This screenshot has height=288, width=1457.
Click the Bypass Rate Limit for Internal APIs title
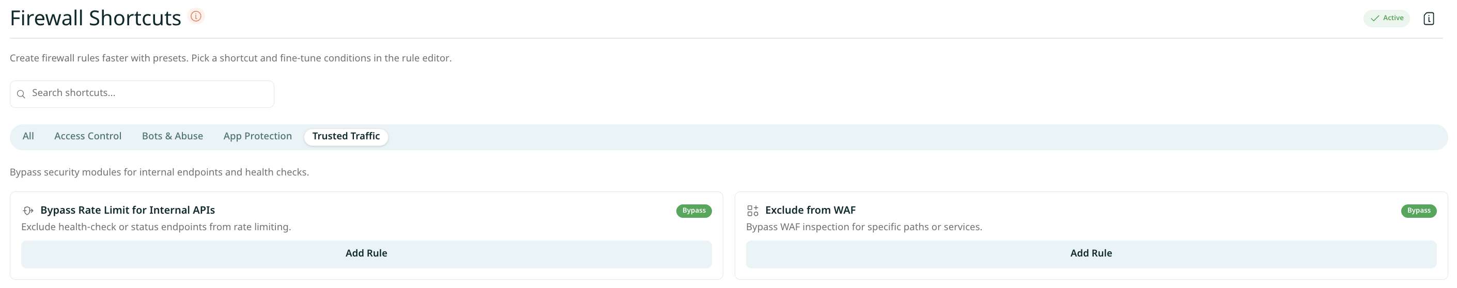(127, 210)
